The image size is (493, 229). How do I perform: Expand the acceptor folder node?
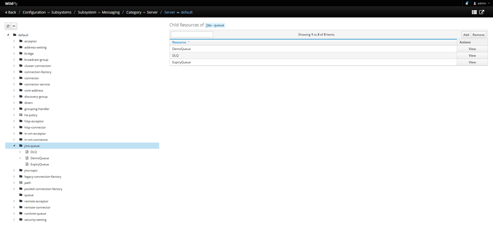coord(14,41)
